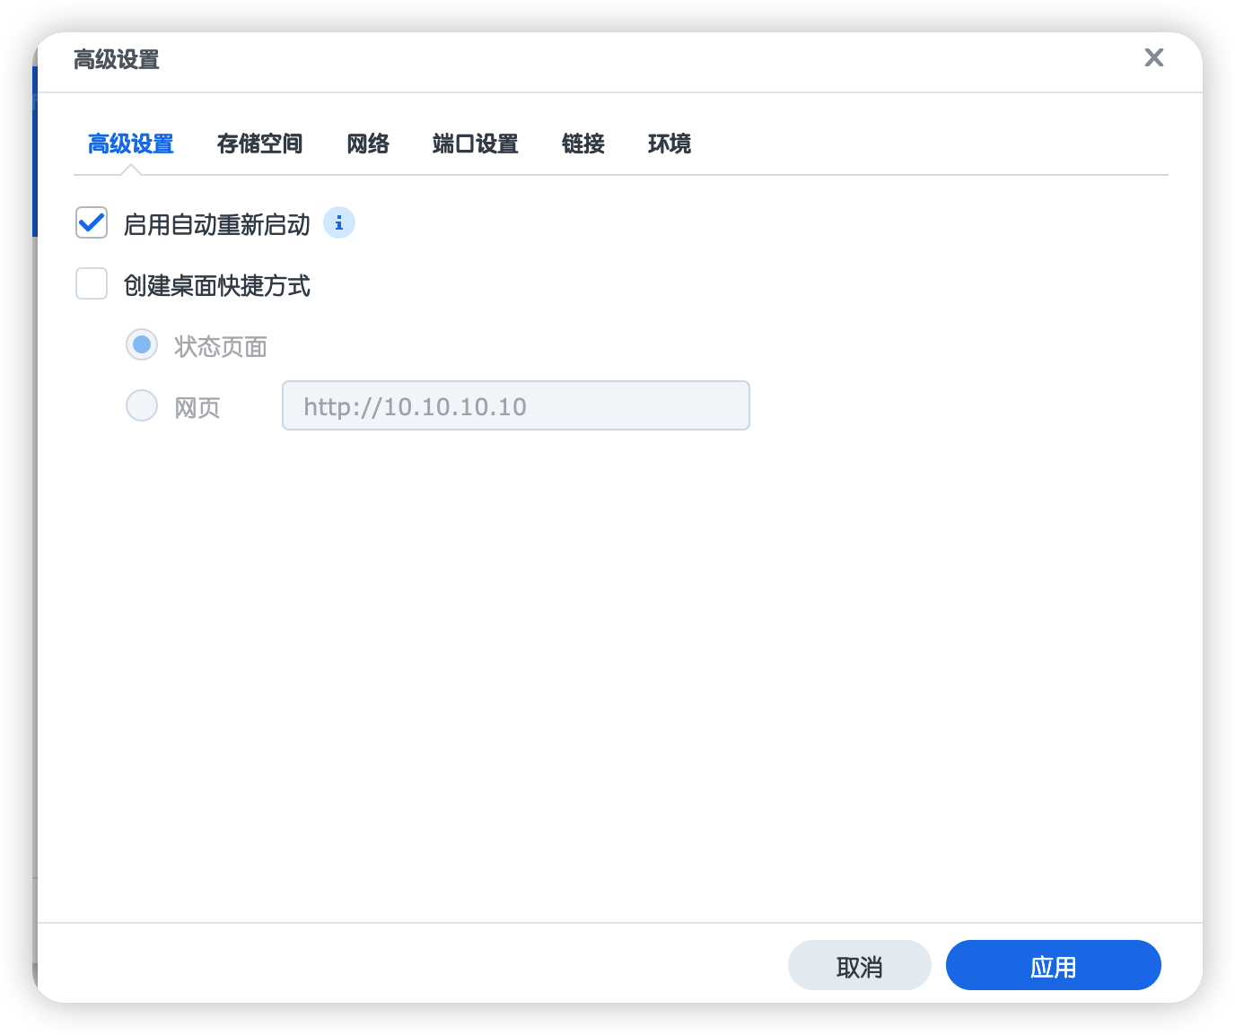This screenshot has height=1035, width=1235.
Task: Uncheck the 启用自动重新启动 checkbox
Action: click(92, 223)
